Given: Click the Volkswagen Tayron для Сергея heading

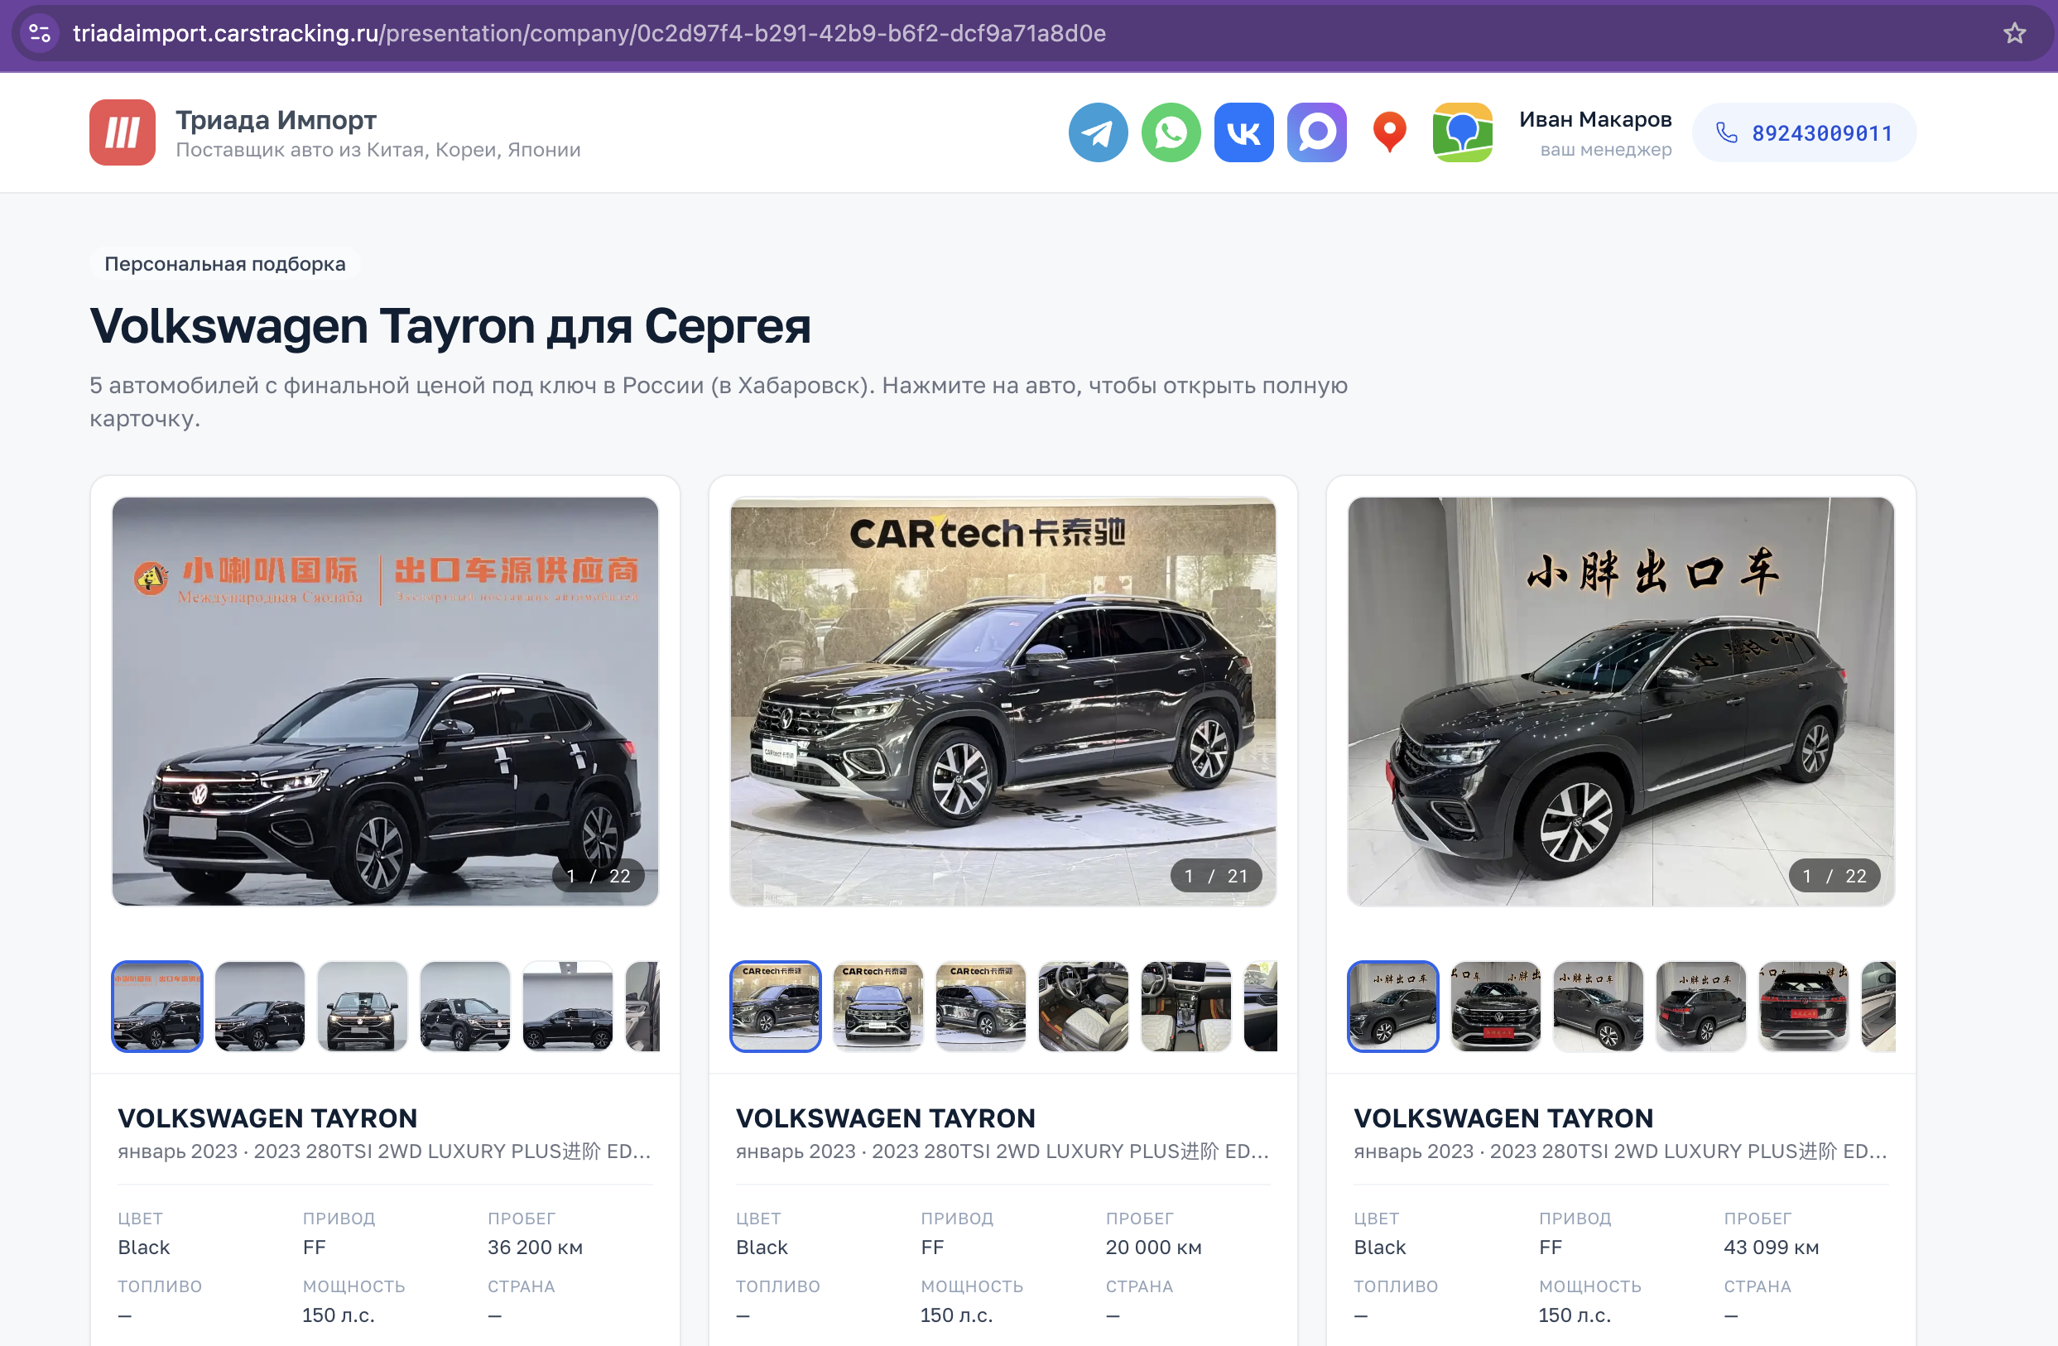Looking at the screenshot, I should pyautogui.click(x=450, y=326).
